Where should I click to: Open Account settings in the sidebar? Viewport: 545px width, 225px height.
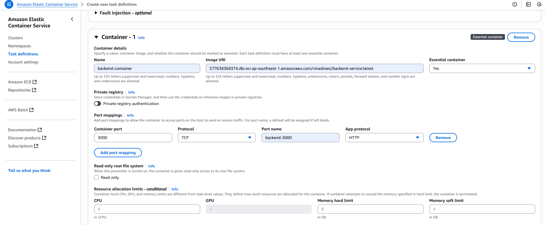pos(23,62)
